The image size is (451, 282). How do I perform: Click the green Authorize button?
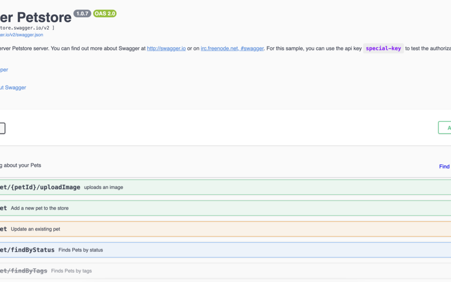click(445, 128)
